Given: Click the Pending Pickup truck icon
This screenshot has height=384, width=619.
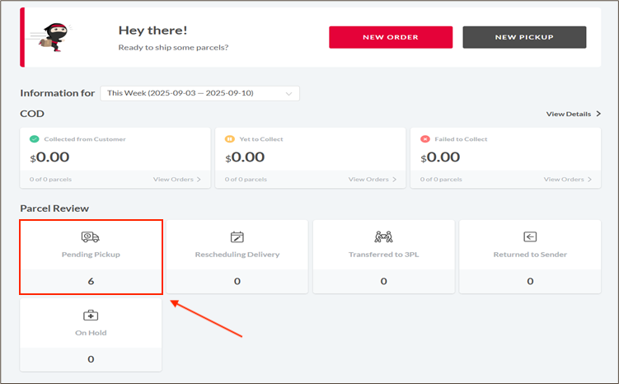Looking at the screenshot, I should [x=91, y=237].
